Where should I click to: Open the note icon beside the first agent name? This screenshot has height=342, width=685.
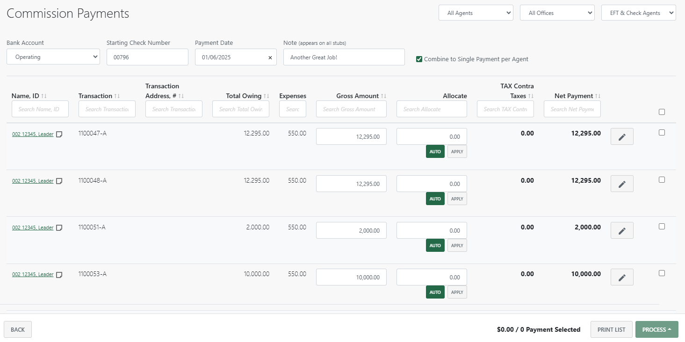pyautogui.click(x=59, y=134)
